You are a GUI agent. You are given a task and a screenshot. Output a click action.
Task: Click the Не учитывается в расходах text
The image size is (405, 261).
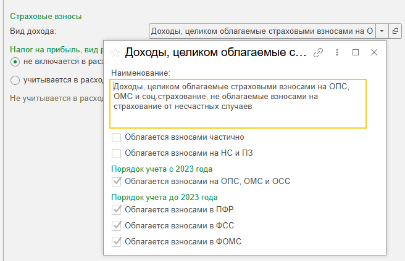coord(56,98)
